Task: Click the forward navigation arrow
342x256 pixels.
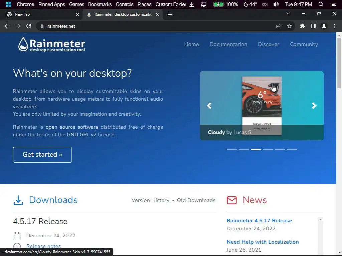Action: pyautogui.click(x=18, y=26)
